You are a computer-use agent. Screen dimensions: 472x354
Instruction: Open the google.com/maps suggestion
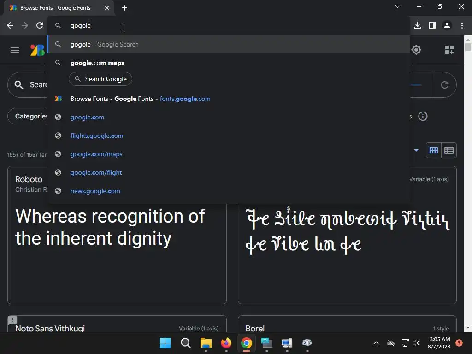pos(229,154)
